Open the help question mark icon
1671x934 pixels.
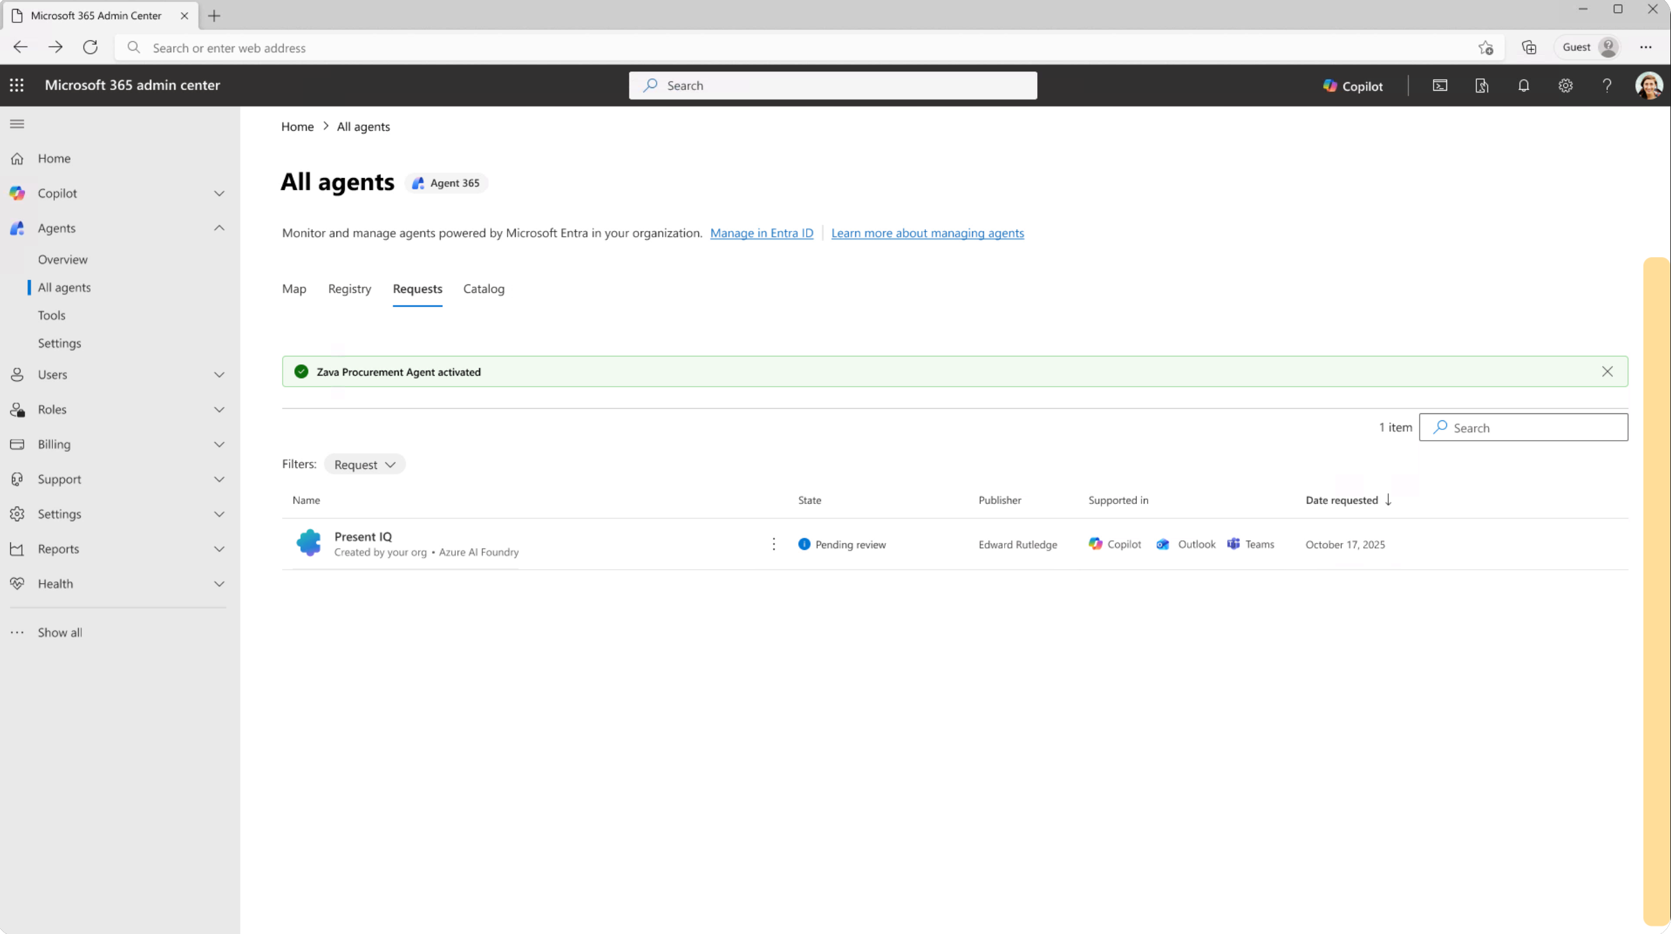(x=1607, y=85)
